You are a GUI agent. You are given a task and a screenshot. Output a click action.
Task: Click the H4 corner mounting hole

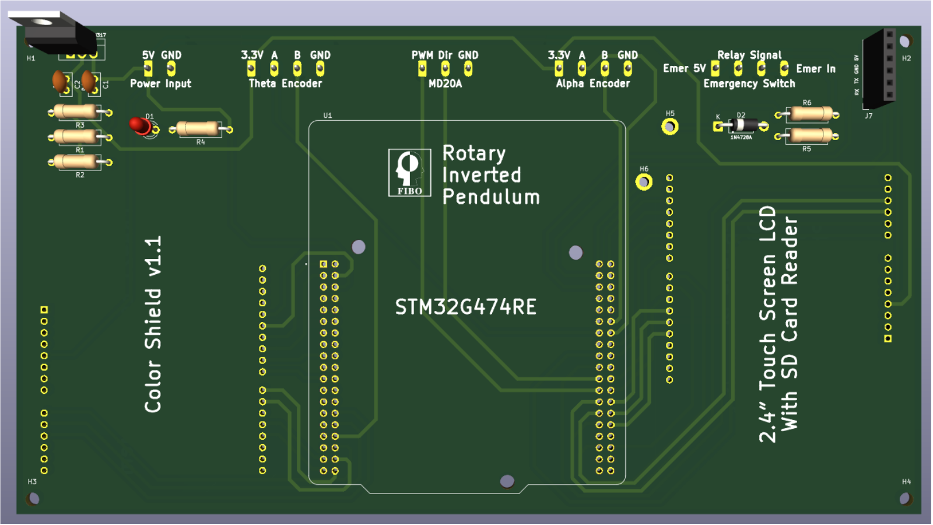[x=905, y=498]
